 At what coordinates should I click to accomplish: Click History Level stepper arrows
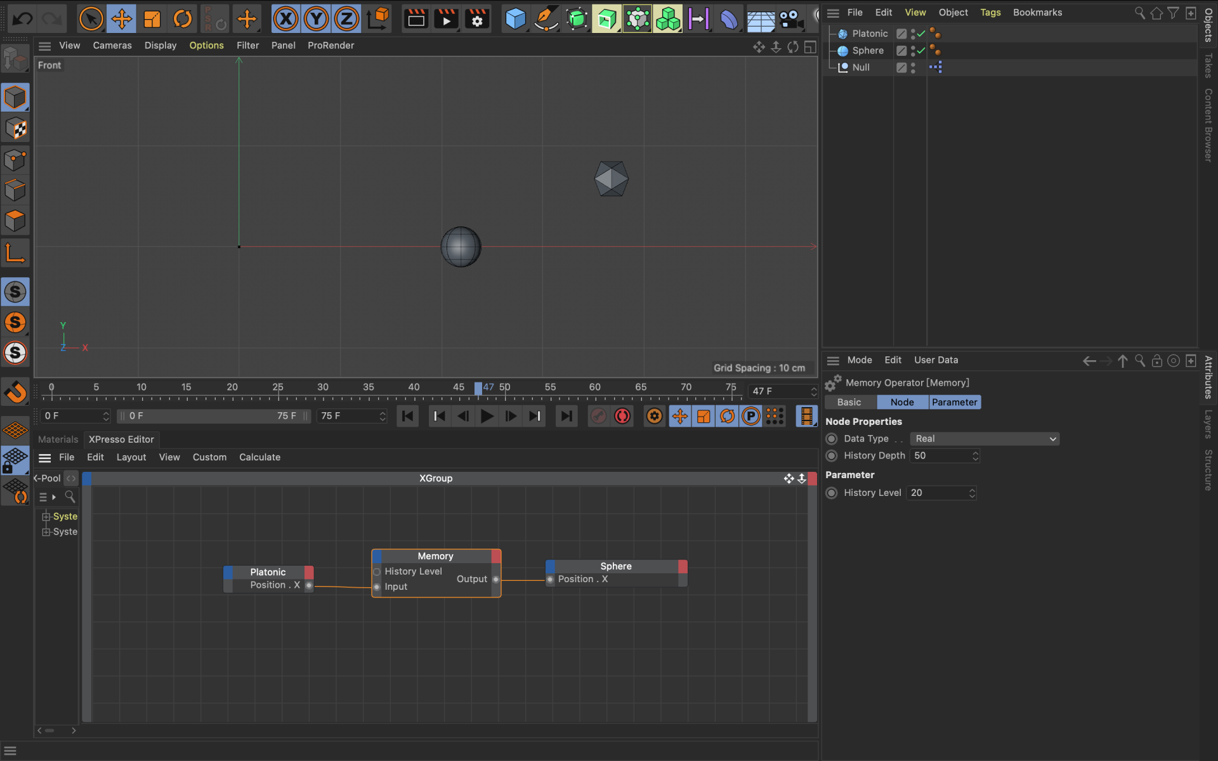pyautogui.click(x=971, y=493)
